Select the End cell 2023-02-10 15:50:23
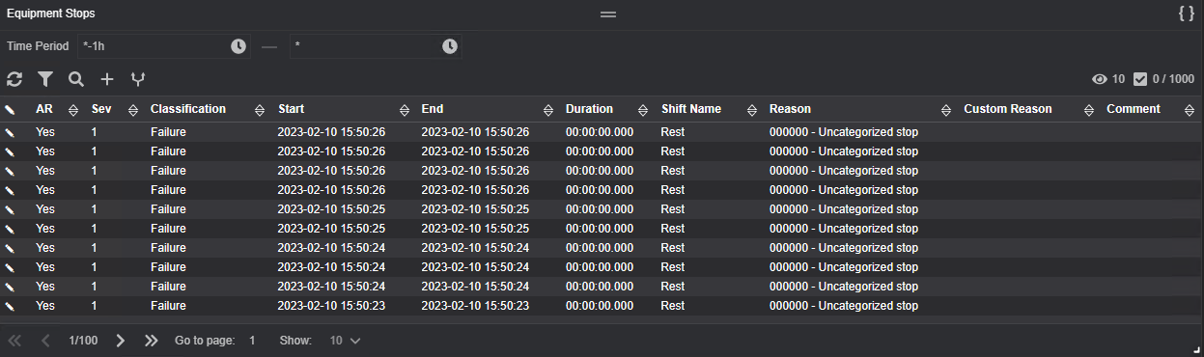Screen dimensions: 1204x357 pos(475,306)
